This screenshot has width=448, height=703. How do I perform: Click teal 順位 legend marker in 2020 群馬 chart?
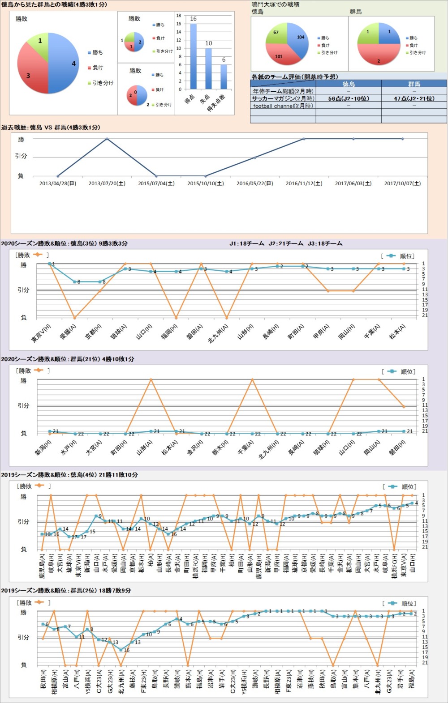point(392,371)
